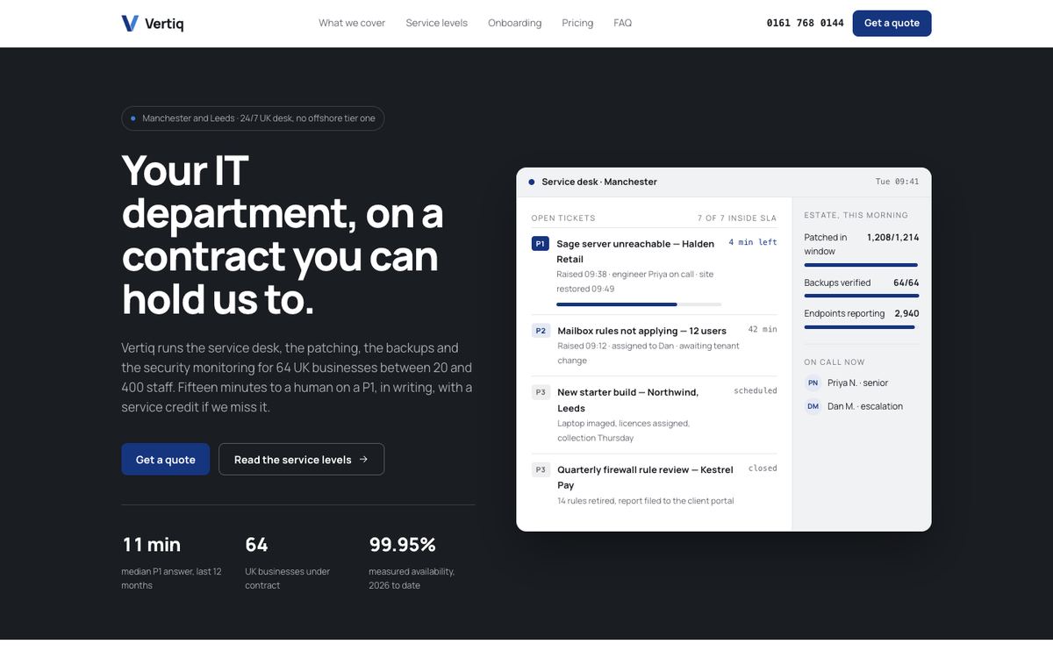Call the 0161 768 0144 phone number
Viewport: 1053px width, 658px height.
(805, 23)
